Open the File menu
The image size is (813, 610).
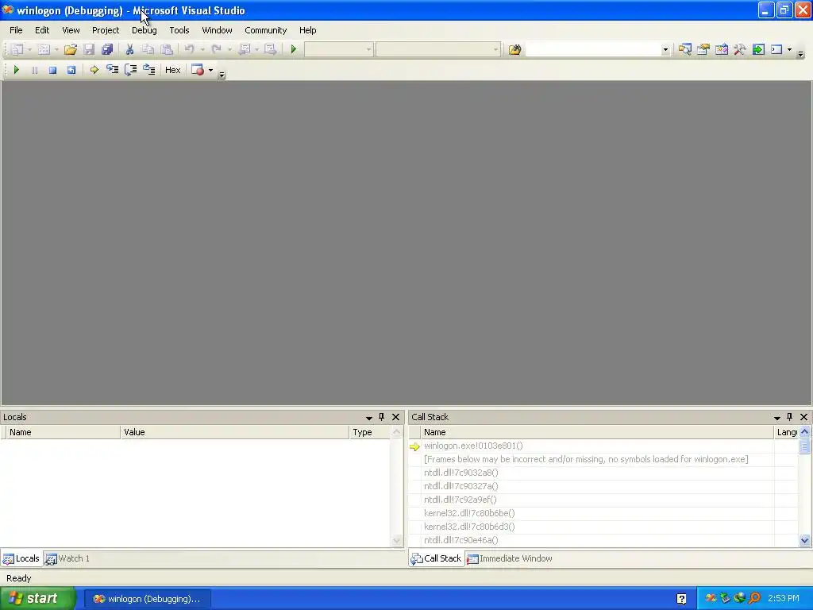pos(16,30)
